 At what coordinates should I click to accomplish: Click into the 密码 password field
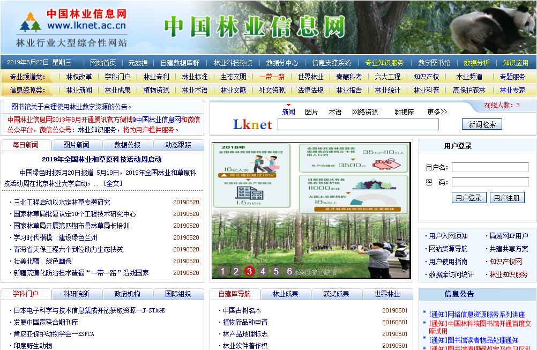tap(490, 182)
